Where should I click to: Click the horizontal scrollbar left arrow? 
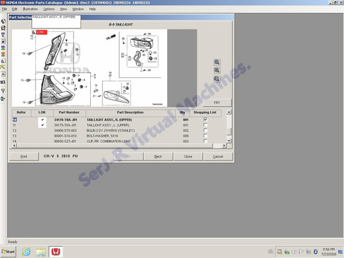(15, 146)
